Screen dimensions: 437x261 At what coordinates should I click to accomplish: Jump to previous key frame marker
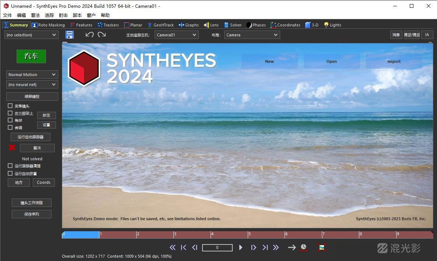[183, 247]
